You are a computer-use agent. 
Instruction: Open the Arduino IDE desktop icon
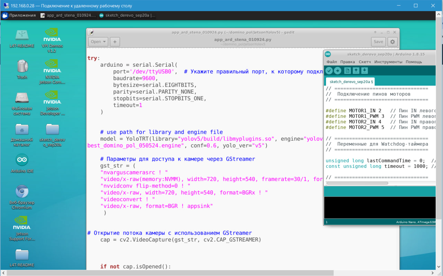[x=22, y=163]
